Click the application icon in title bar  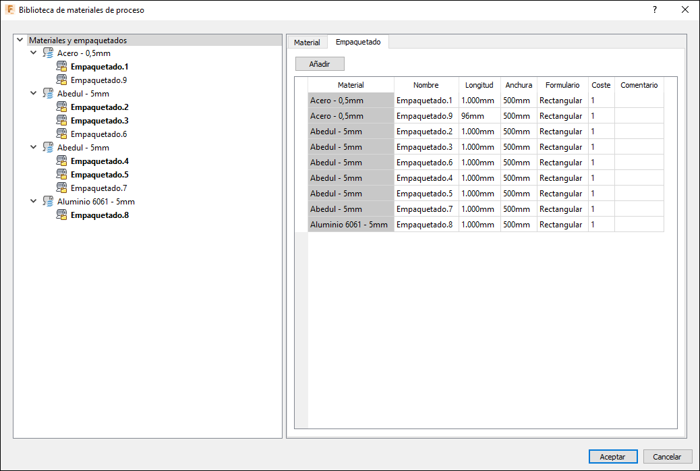coord(10,10)
